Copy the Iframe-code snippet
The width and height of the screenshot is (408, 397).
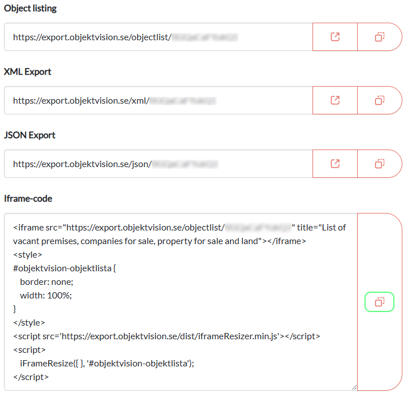[380, 302]
